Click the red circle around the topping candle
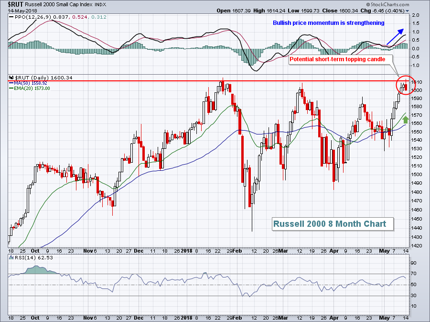This screenshot has height=322, width=430. (x=405, y=85)
